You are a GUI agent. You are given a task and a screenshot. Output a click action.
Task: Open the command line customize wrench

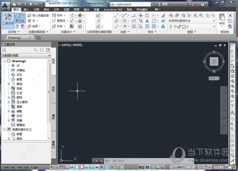[101, 161]
